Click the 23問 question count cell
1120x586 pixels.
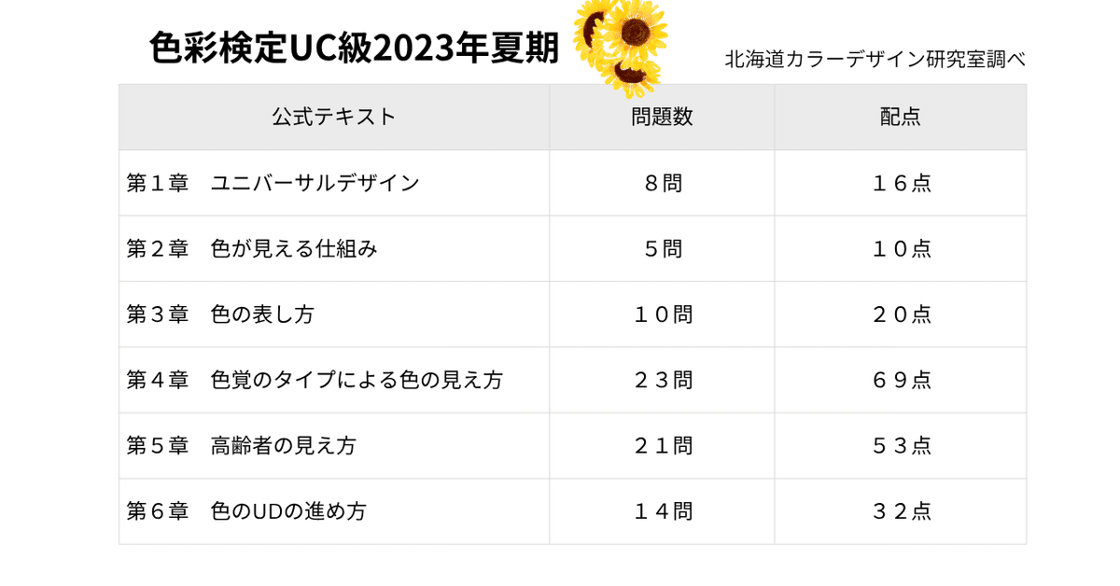click(662, 380)
